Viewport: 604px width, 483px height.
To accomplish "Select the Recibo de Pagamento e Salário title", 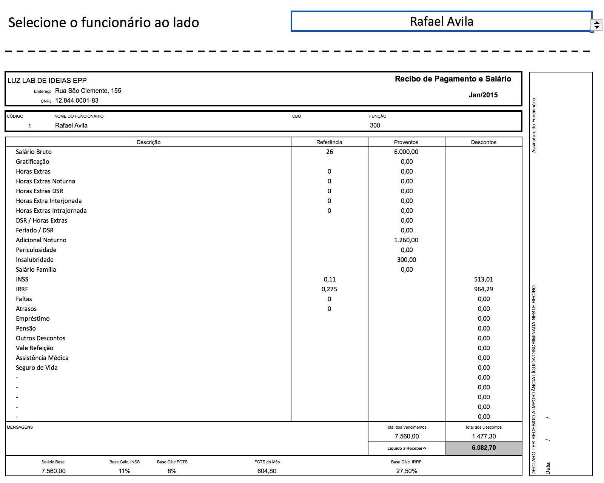I will (453, 79).
